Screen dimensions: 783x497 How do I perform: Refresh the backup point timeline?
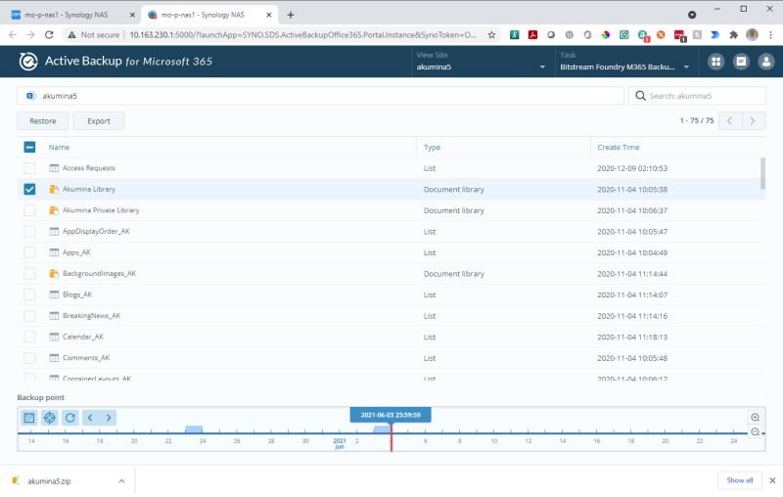(x=69, y=418)
